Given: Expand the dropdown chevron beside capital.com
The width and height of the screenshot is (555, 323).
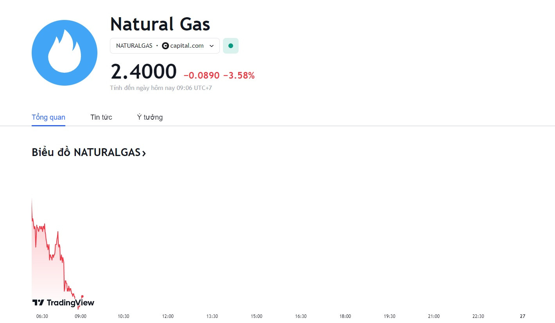Looking at the screenshot, I should click(212, 46).
